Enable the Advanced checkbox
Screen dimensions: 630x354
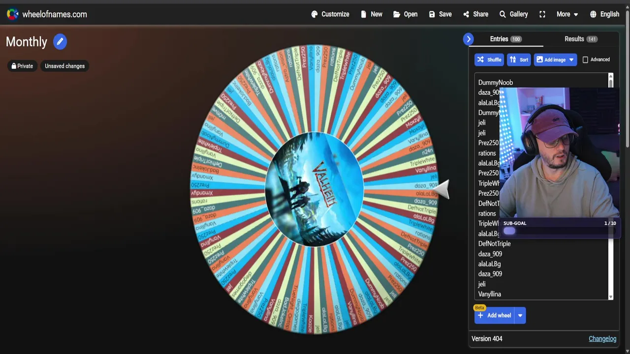585,59
